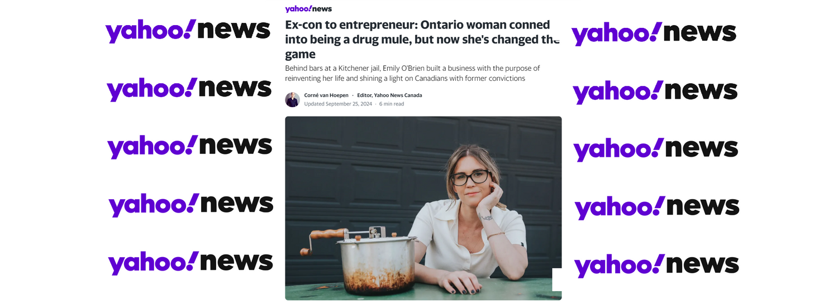Click the article subheading about Kitchener jail
The width and height of the screenshot is (838, 304).
pyautogui.click(x=412, y=73)
